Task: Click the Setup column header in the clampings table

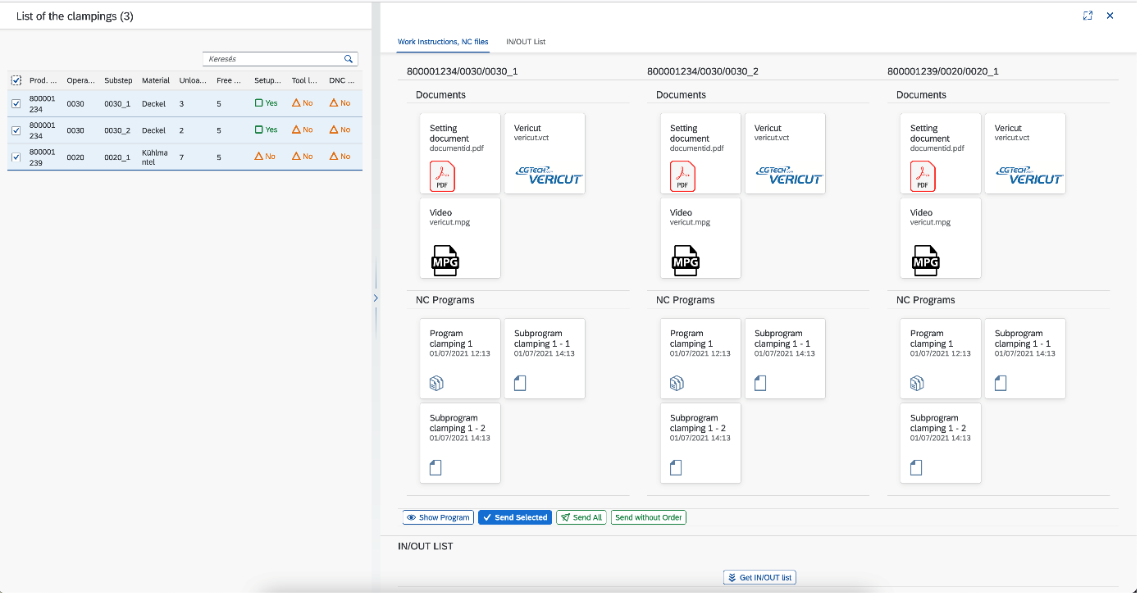Action: coord(267,80)
